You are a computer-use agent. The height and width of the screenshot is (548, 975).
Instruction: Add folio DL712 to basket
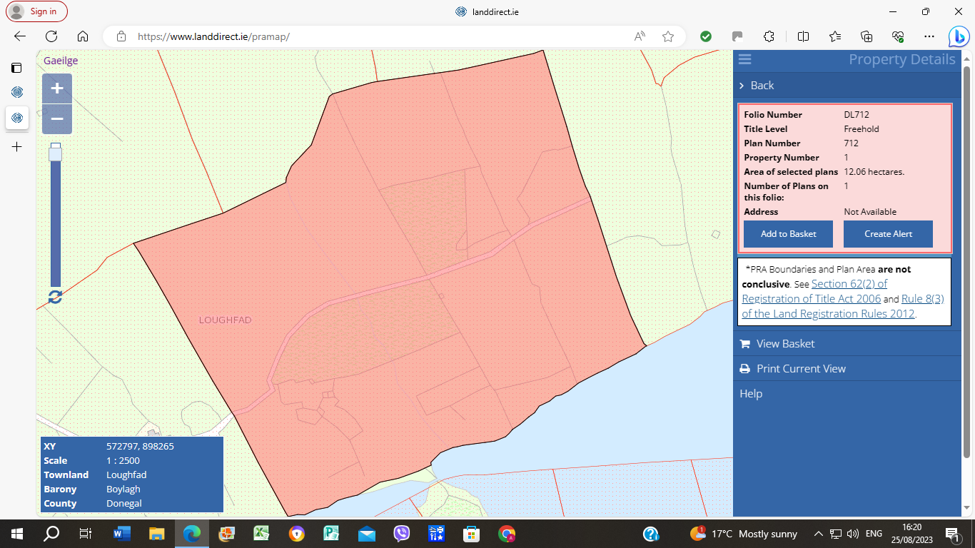pyautogui.click(x=788, y=234)
